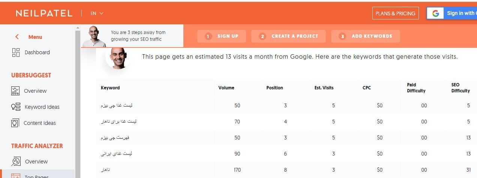Click the Create a Project step button
Viewport: 477px width, 178px height.
[x=288, y=36]
